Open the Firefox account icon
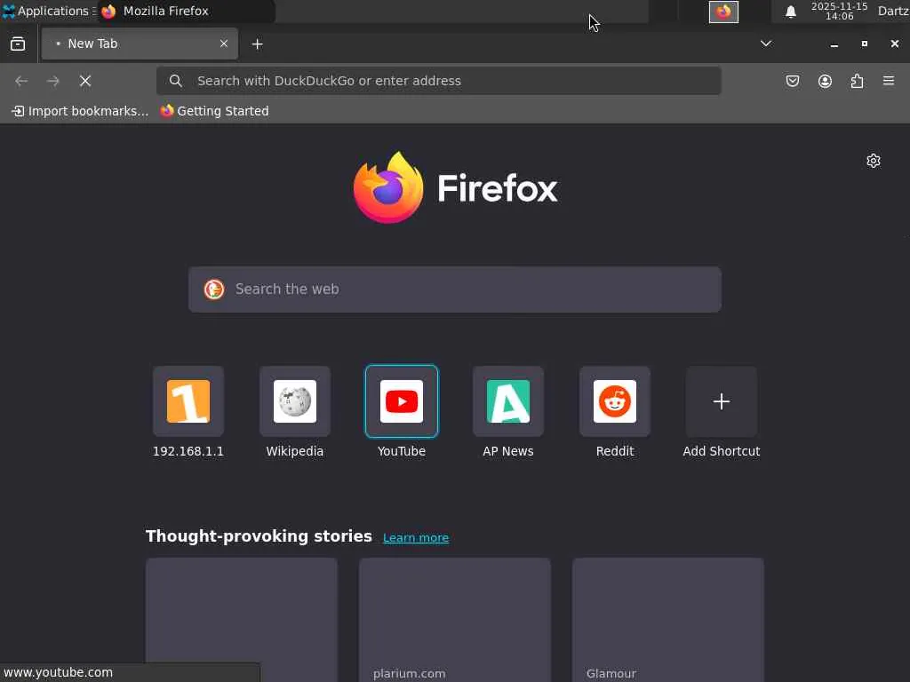Image resolution: width=910 pixels, height=682 pixels. click(825, 81)
